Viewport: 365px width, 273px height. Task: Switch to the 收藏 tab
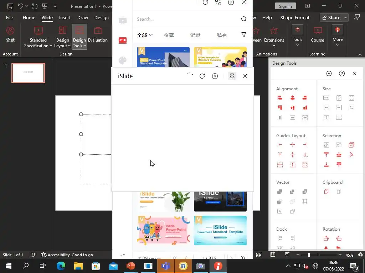[x=169, y=35]
